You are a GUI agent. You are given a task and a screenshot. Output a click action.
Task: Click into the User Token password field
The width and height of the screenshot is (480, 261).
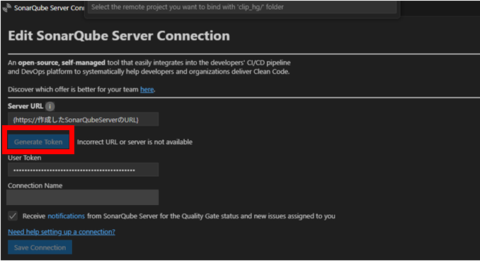[x=83, y=170]
